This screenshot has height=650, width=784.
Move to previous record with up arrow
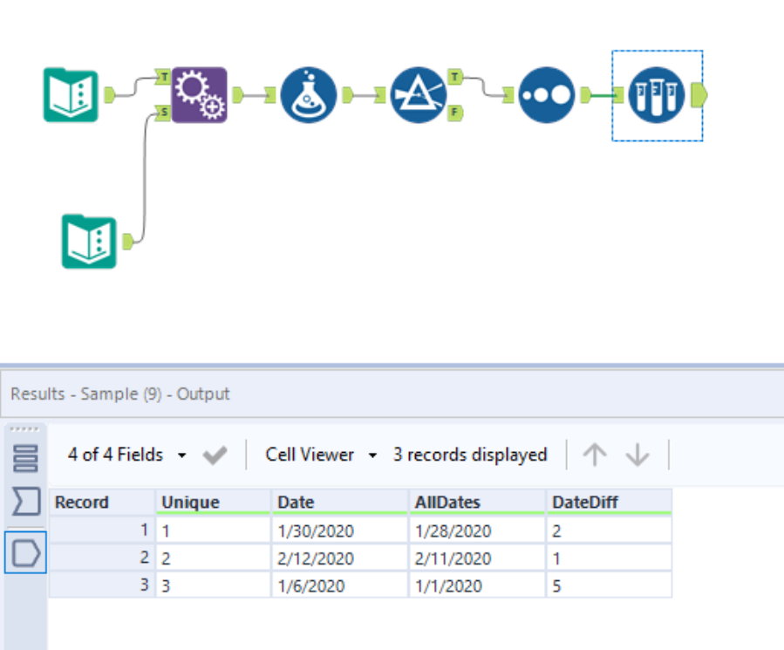(x=594, y=455)
